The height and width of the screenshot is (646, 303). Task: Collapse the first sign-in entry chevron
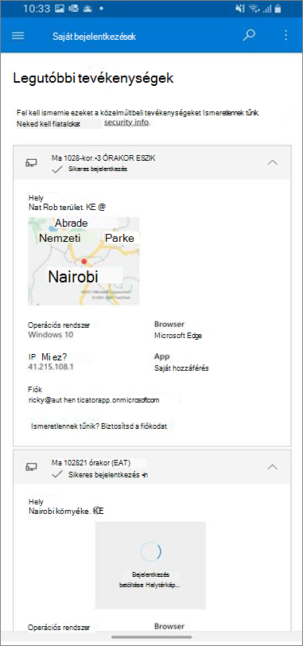click(x=273, y=162)
